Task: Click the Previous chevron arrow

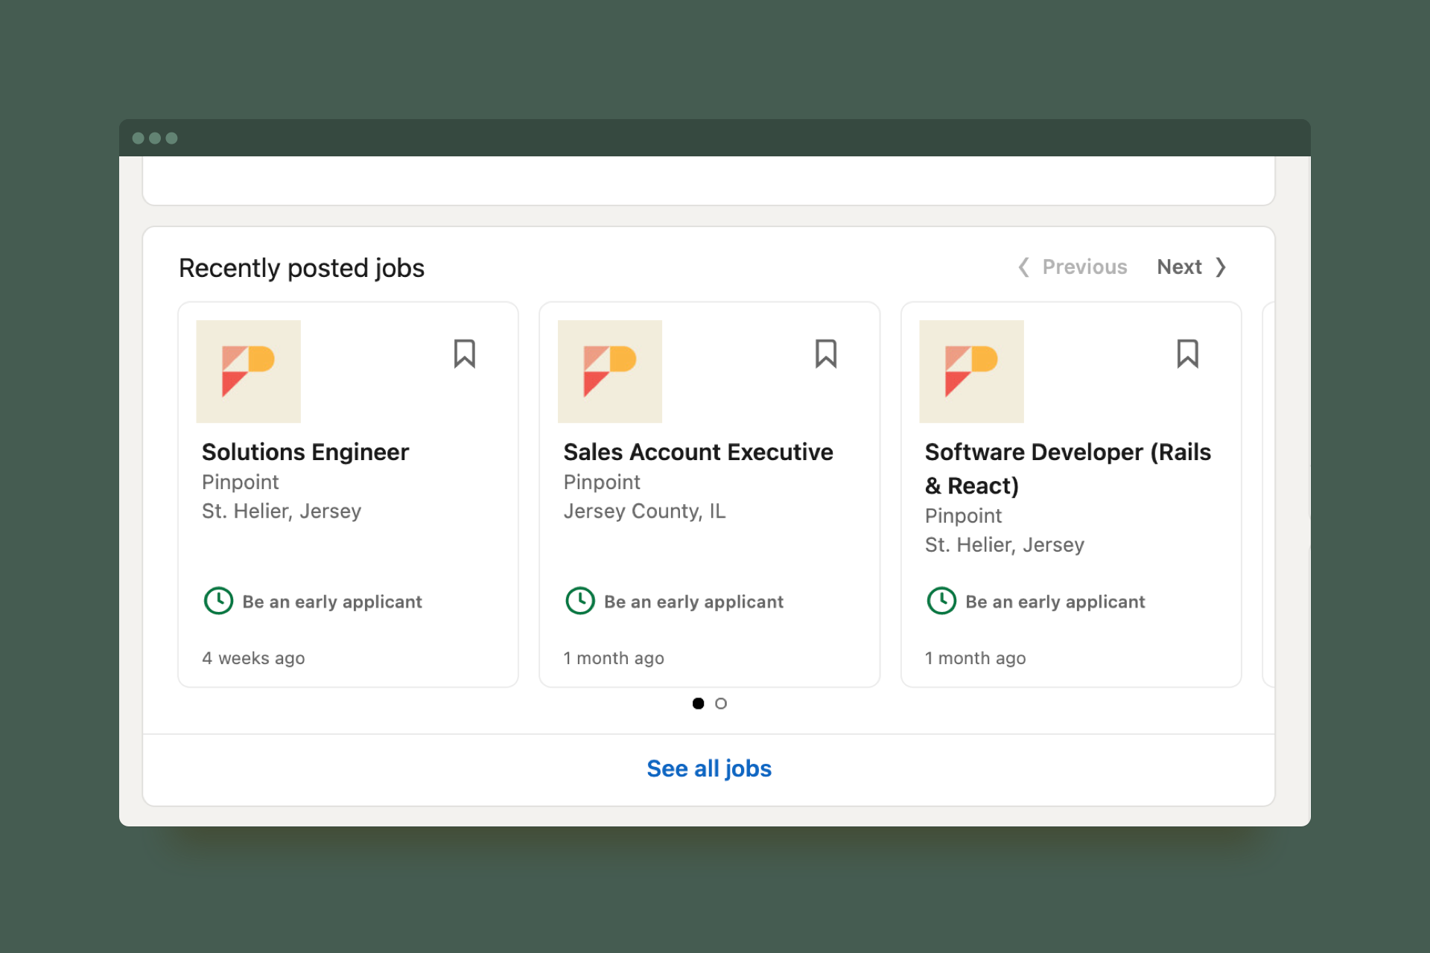Action: point(1024,267)
